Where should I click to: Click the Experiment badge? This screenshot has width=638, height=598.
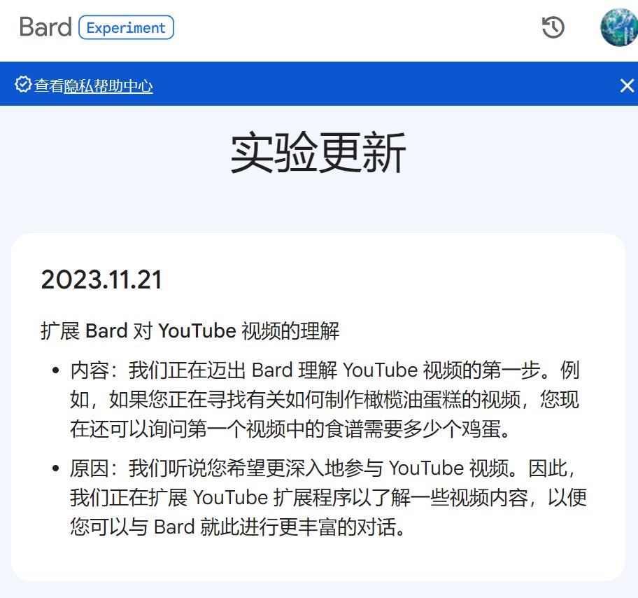(x=126, y=27)
